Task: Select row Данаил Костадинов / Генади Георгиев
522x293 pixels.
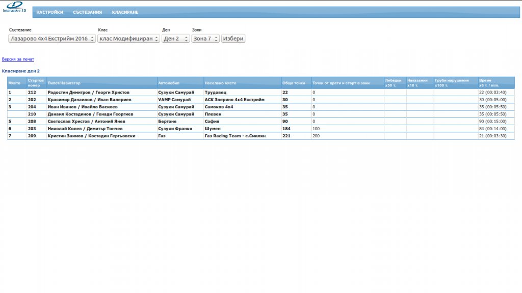Action: (260, 114)
